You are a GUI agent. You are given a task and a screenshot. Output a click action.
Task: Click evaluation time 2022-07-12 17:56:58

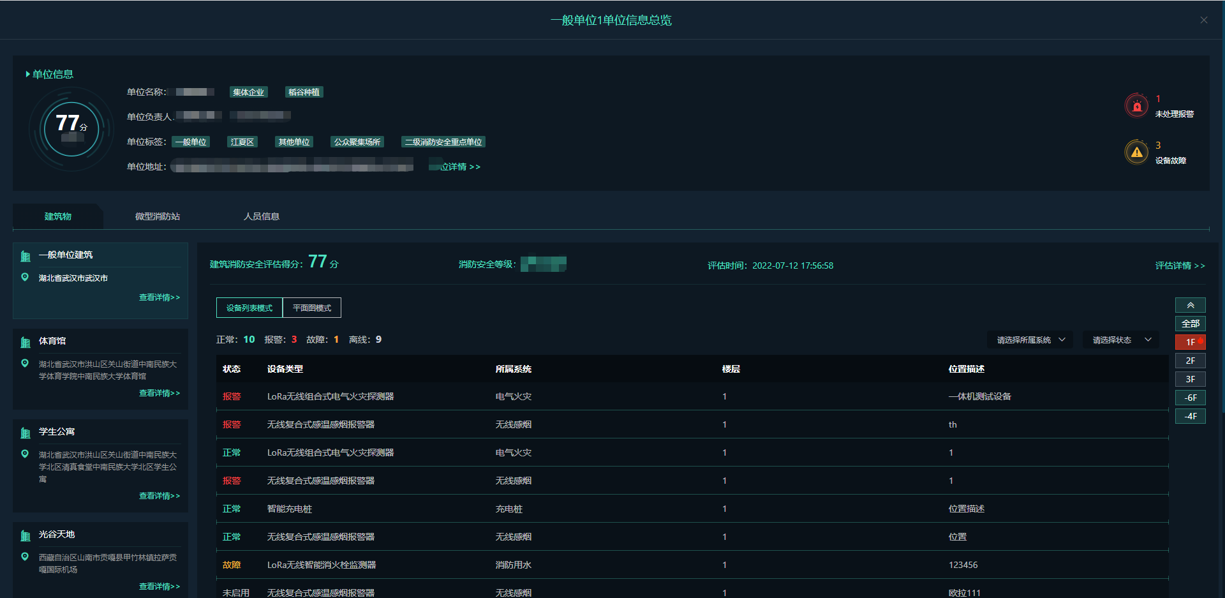(x=792, y=265)
